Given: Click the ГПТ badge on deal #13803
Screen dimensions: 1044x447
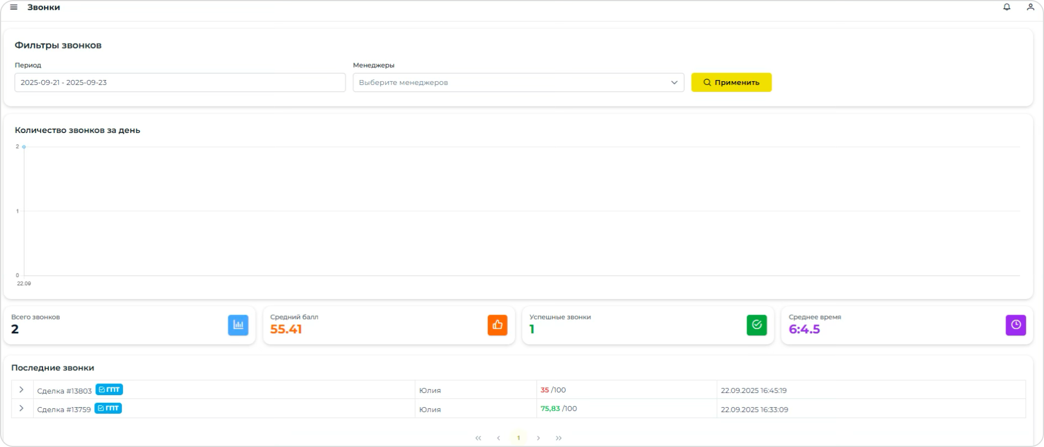Looking at the screenshot, I should (109, 390).
